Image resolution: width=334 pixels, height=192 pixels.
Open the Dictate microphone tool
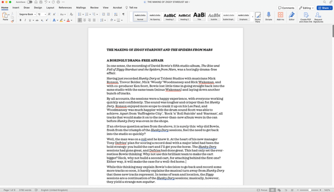pyautogui.click(x=268, y=16)
